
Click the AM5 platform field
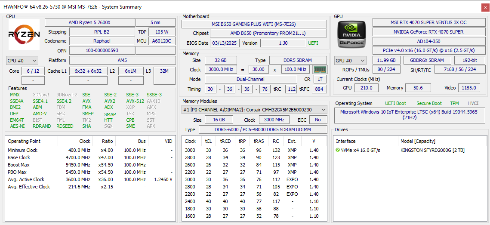123,60
